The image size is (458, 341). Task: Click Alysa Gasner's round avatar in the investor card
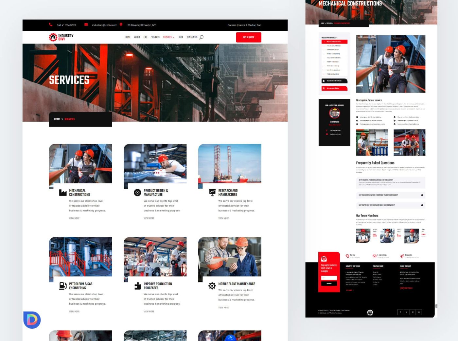coord(334,113)
